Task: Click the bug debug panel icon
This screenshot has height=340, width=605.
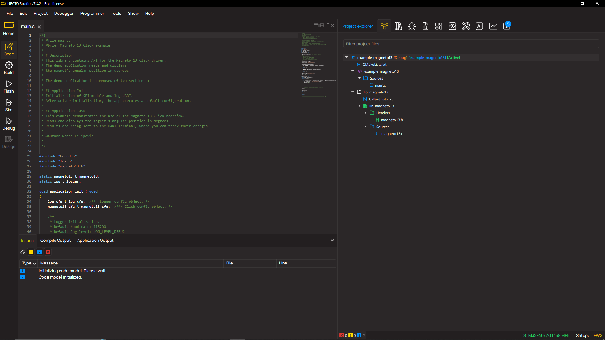Action: click(412, 26)
